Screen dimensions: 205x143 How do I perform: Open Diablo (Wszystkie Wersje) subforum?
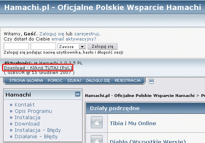[148, 141]
